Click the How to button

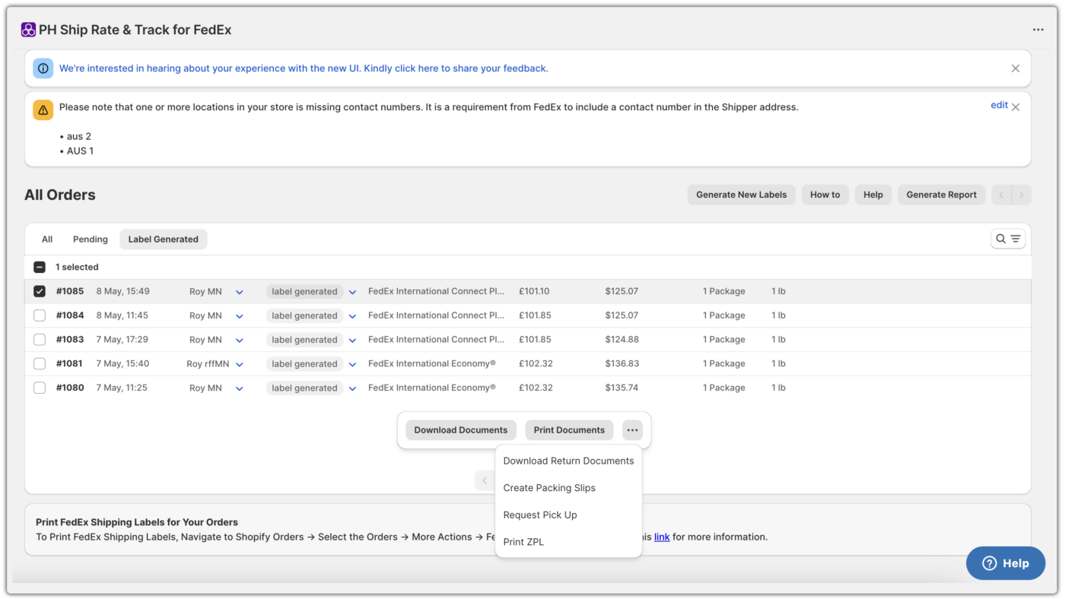825,195
